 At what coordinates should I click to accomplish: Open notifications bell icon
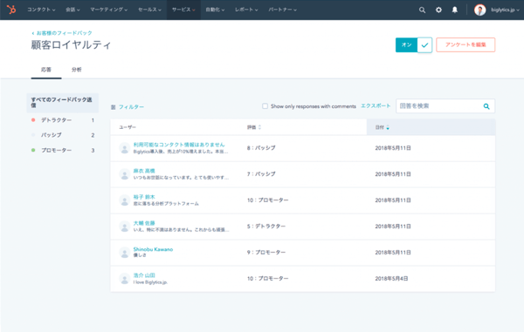tap(455, 10)
